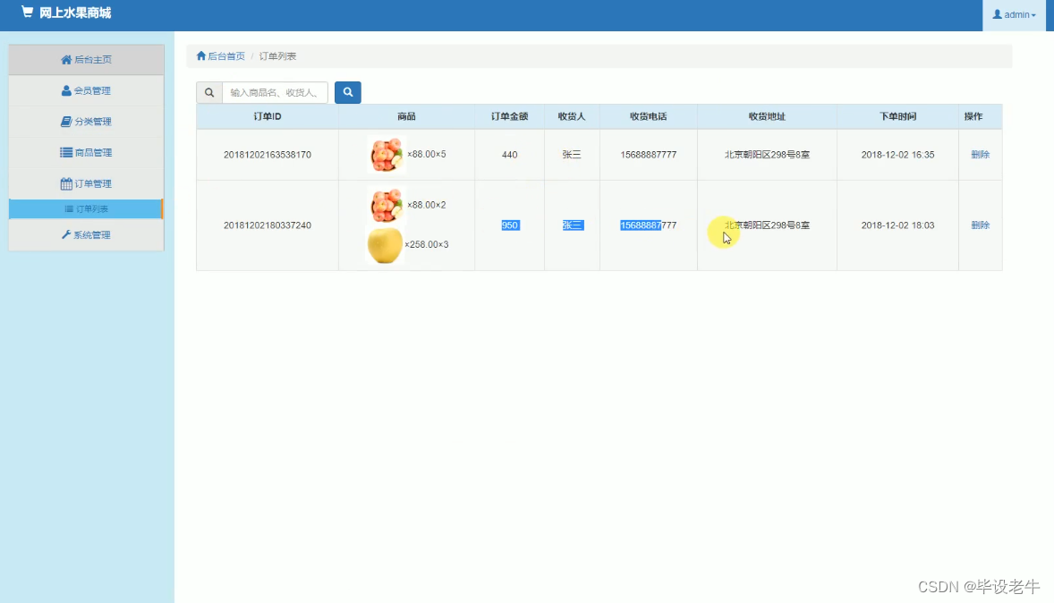Click the search input field
Viewport: 1054px width, 603px height.
(275, 92)
